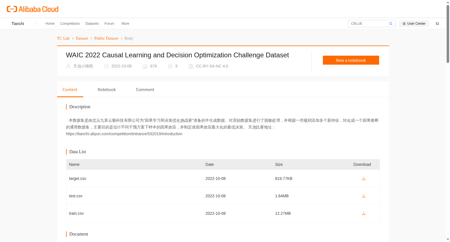Viewport: 450px width, 242px height.
Task: Click the Description section heading
Action: [x=80, y=107]
